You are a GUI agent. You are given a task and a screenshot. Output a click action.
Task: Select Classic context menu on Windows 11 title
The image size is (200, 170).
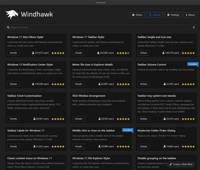[29, 158]
